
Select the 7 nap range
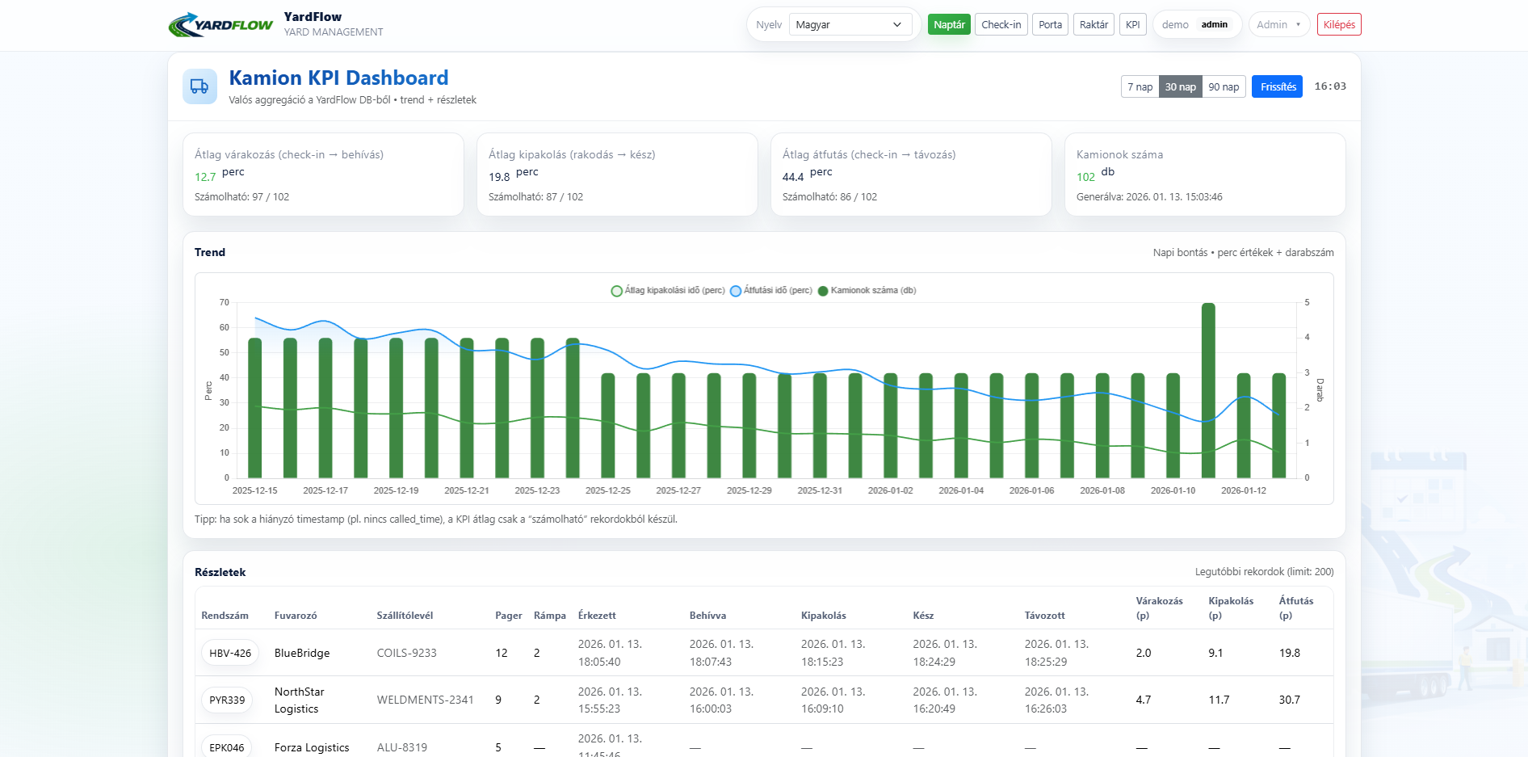(1140, 87)
